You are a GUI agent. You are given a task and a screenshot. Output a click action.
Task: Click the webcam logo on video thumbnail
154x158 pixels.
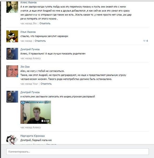(x=23, y=103)
